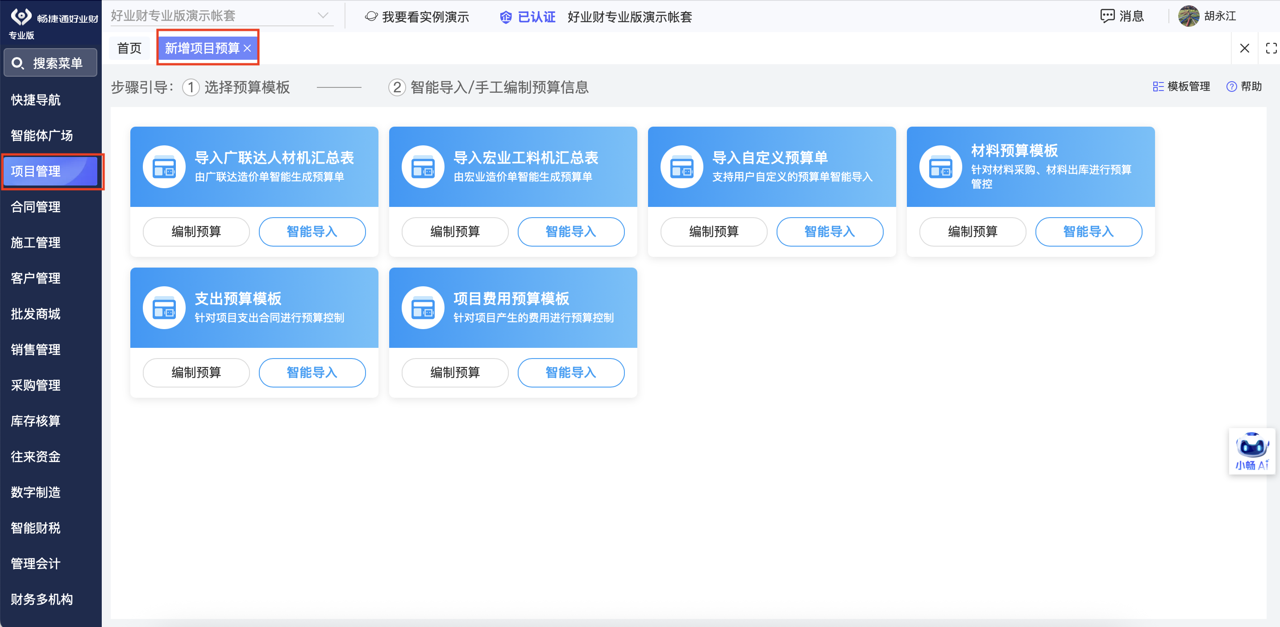
Task: Select step 1 选择预算模板 in guide
Action: (236, 87)
